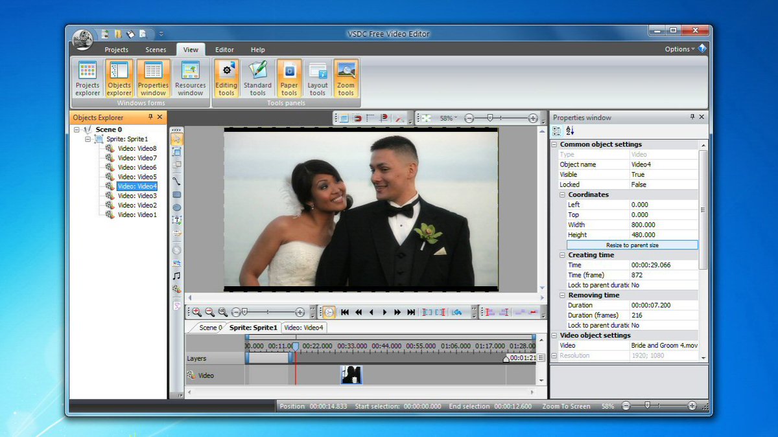This screenshot has height=437, width=778.
Task: Click the folder icon in quick access toolbar
Action: [118, 34]
